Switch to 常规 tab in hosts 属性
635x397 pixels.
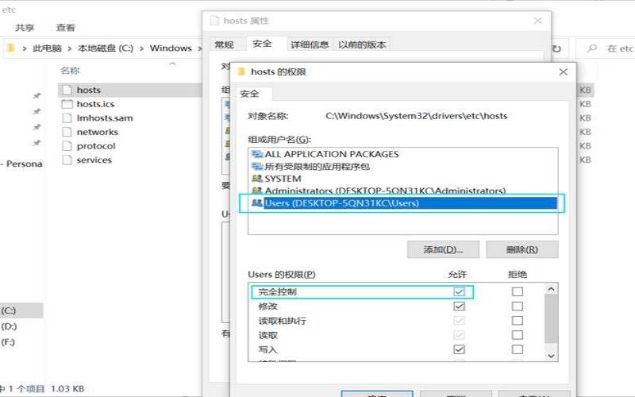pyautogui.click(x=224, y=44)
